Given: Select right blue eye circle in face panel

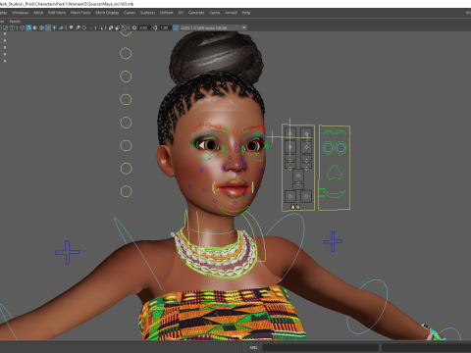Looking at the screenshot, I should tap(340, 147).
